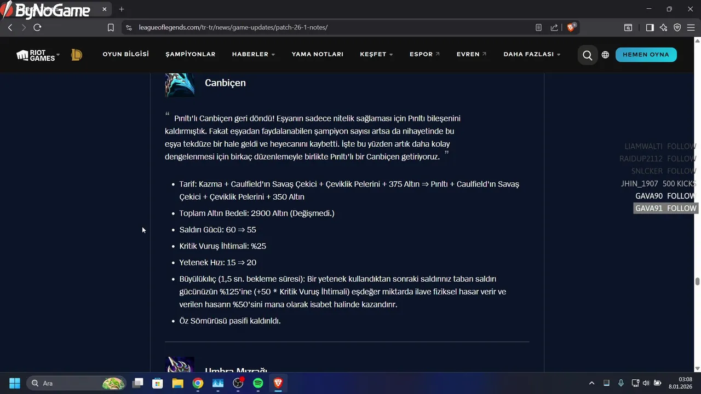Open site information icon in address bar
The height and width of the screenshot is (394, 701).
129,27
